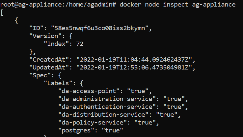Click the docker node inspect command text
Image resolution: width=243 pixels, height=137 pixels.
click(178, 5)
